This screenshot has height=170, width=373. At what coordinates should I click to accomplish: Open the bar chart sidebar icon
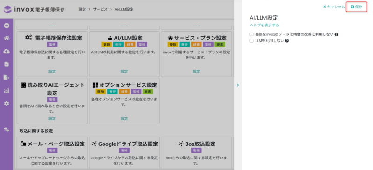[7, 90]
